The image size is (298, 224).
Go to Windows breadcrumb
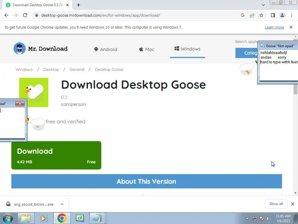click(24, 69)
